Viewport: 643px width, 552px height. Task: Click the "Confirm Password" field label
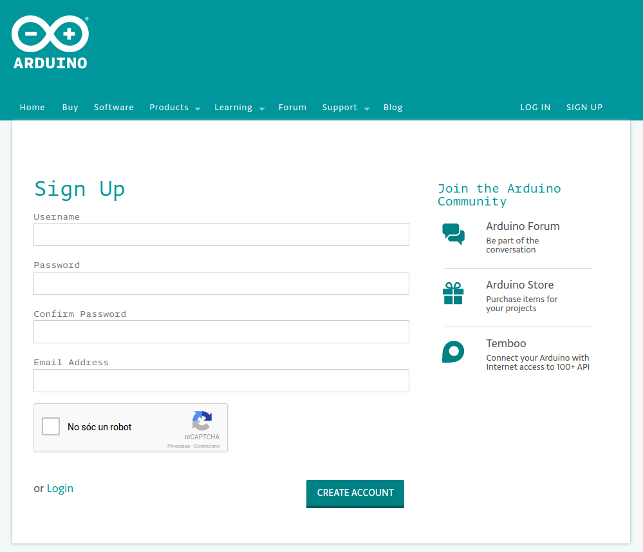[x=80, y=314]
